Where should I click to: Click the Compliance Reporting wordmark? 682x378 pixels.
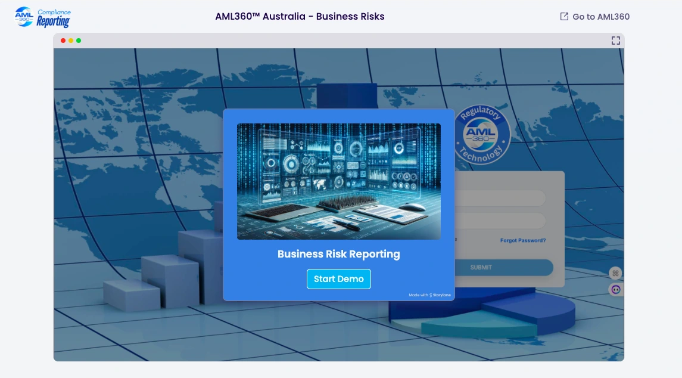click(x=53, y=15)
